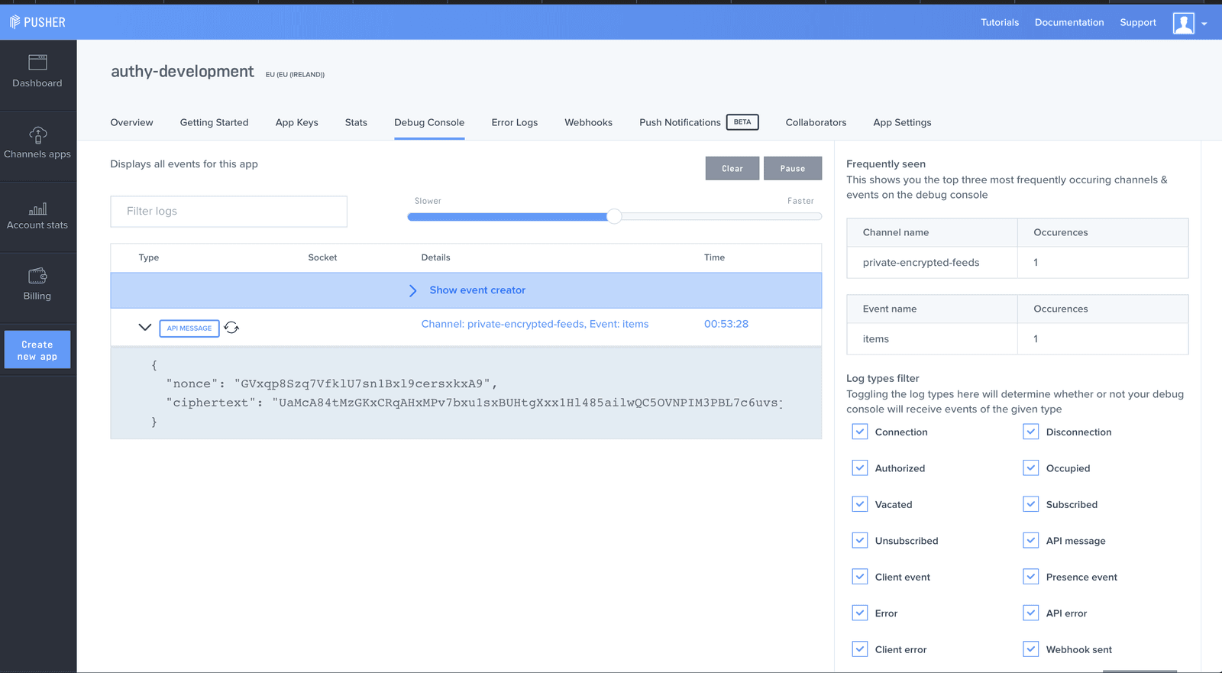Click the Filter logs input field
Image resolution: width=1222 pixels, height=673 pixels.
pyautogui.click(x=228, y=212)
